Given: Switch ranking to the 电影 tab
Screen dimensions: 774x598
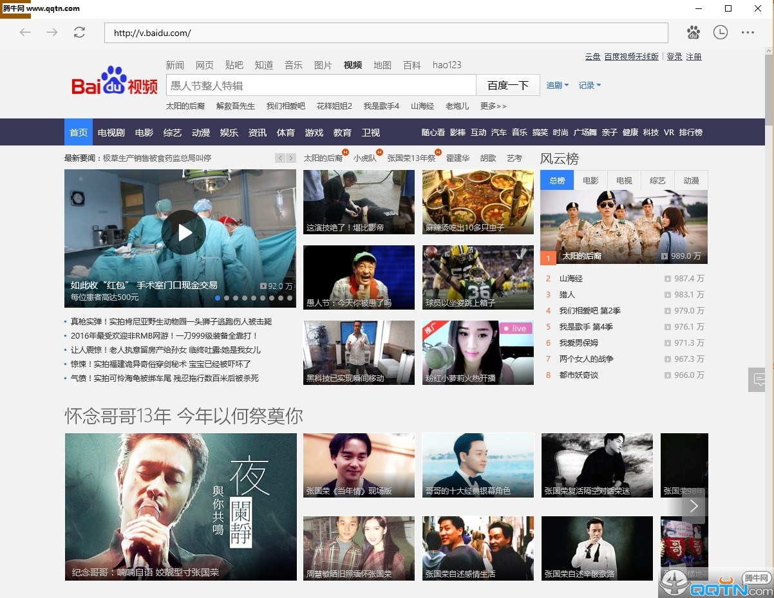Looking at the screenshot, I should coord(590,180).
